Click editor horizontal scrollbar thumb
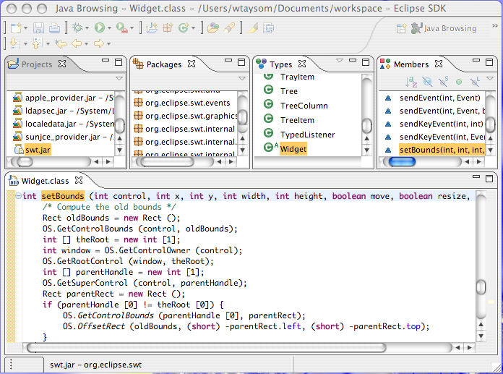The height and width of the screenshot is (374, 503). [207, 347]
